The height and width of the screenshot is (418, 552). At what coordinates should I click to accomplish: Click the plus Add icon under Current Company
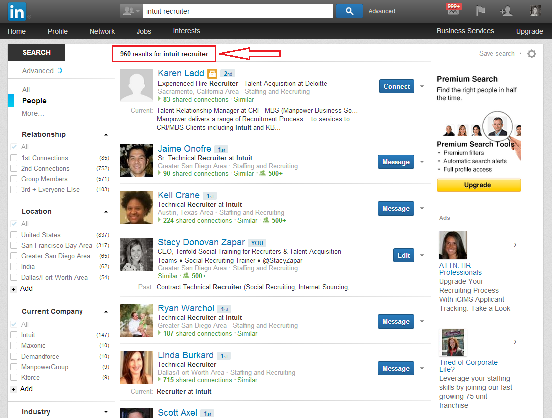point(14,389)
